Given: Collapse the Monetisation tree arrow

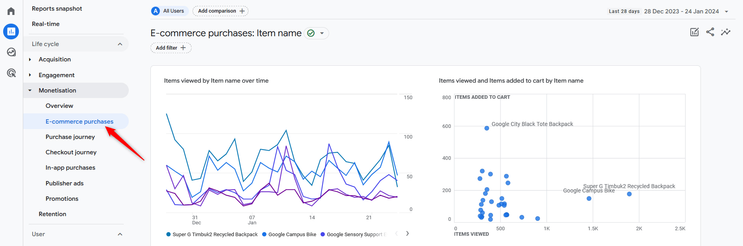Looking at the screenshot, I should (30, 91).
